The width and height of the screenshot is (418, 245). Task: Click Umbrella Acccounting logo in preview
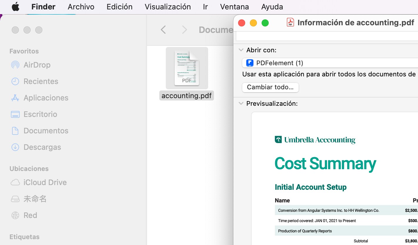coord(315,140)
